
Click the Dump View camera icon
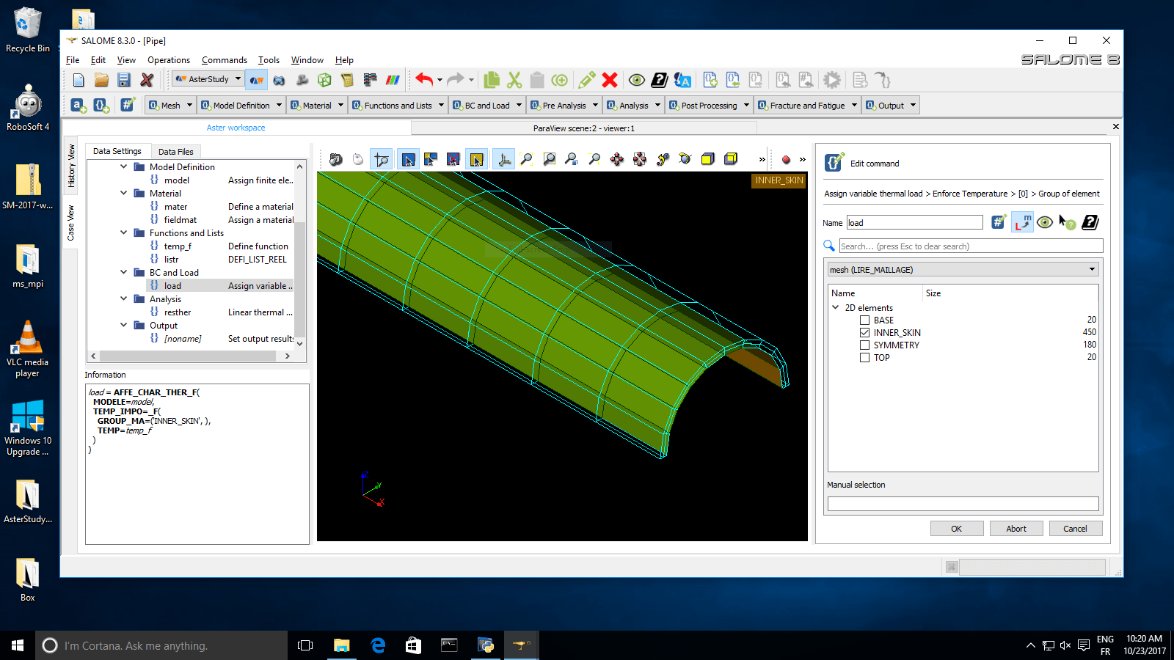pos(336,159)
